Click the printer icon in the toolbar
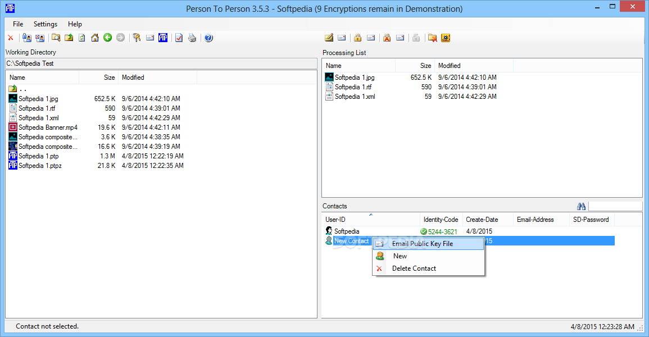Screen dimensions: 649x337 pyautogui.click(x=192, y=38)
